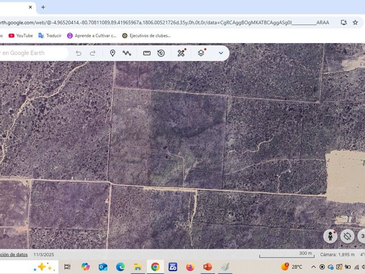This screenshot has width=365, height=274.
Task: Click the undo arrow in the Earth toolbar
Action: coord(79,53)
